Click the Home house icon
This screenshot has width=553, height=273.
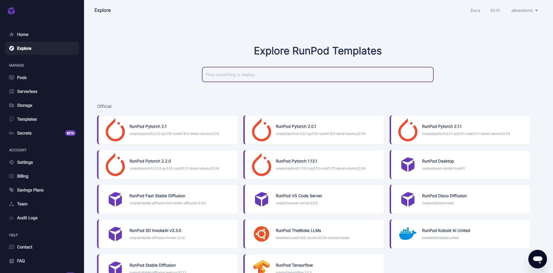(x=12, y=34)
